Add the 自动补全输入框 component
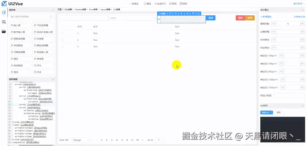 (x=43, y=32)
